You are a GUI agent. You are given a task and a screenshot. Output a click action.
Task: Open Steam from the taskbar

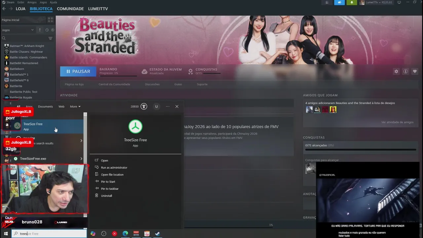[x=158, y=234]
